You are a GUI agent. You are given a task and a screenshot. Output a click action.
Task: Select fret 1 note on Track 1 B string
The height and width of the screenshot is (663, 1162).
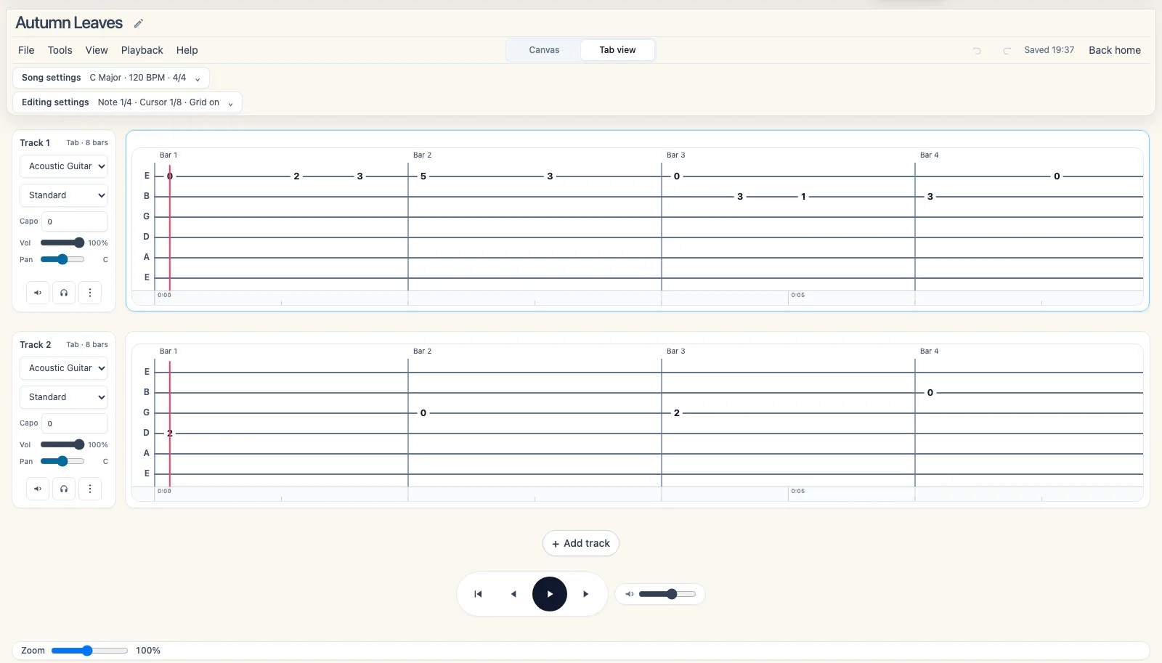pos(803,197)
